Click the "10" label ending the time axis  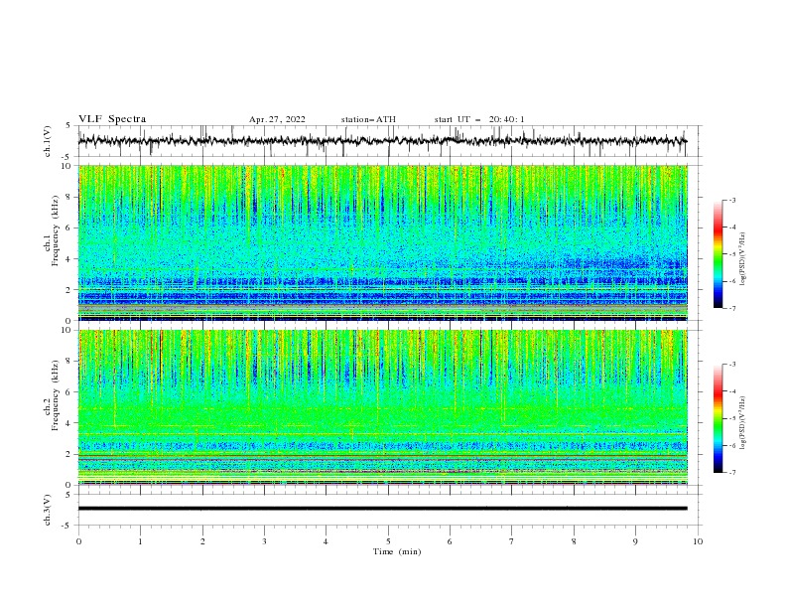pos(698,541)
